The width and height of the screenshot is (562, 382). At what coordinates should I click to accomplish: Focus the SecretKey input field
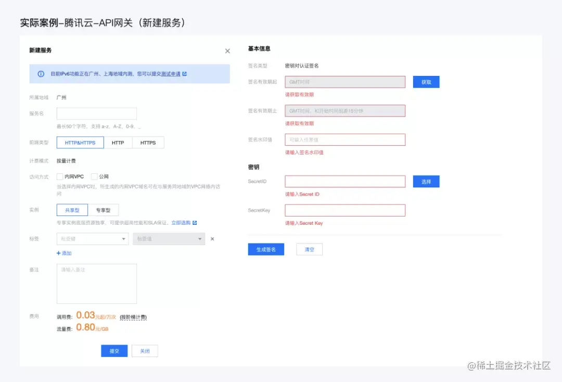click(x=345, y=210)
